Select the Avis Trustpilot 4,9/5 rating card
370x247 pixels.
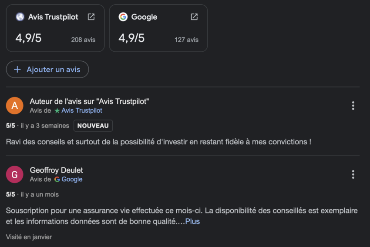pos(55,28)
